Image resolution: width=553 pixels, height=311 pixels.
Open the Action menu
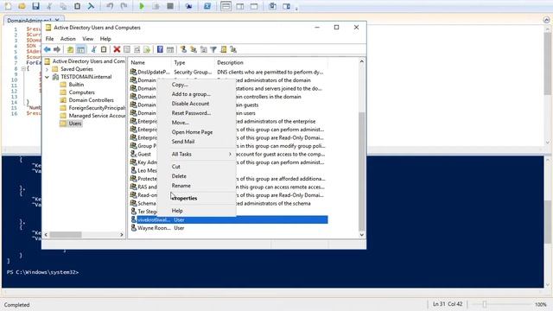pos(67,39)
